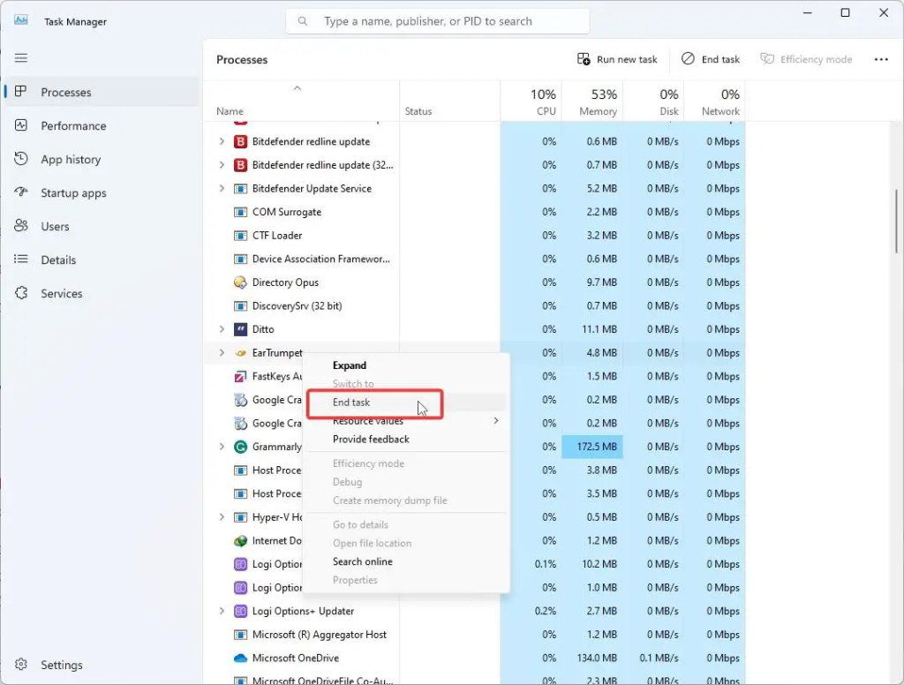Expand the EarTrumpet process group
This screenshot has height=685, width=904.
222,352
